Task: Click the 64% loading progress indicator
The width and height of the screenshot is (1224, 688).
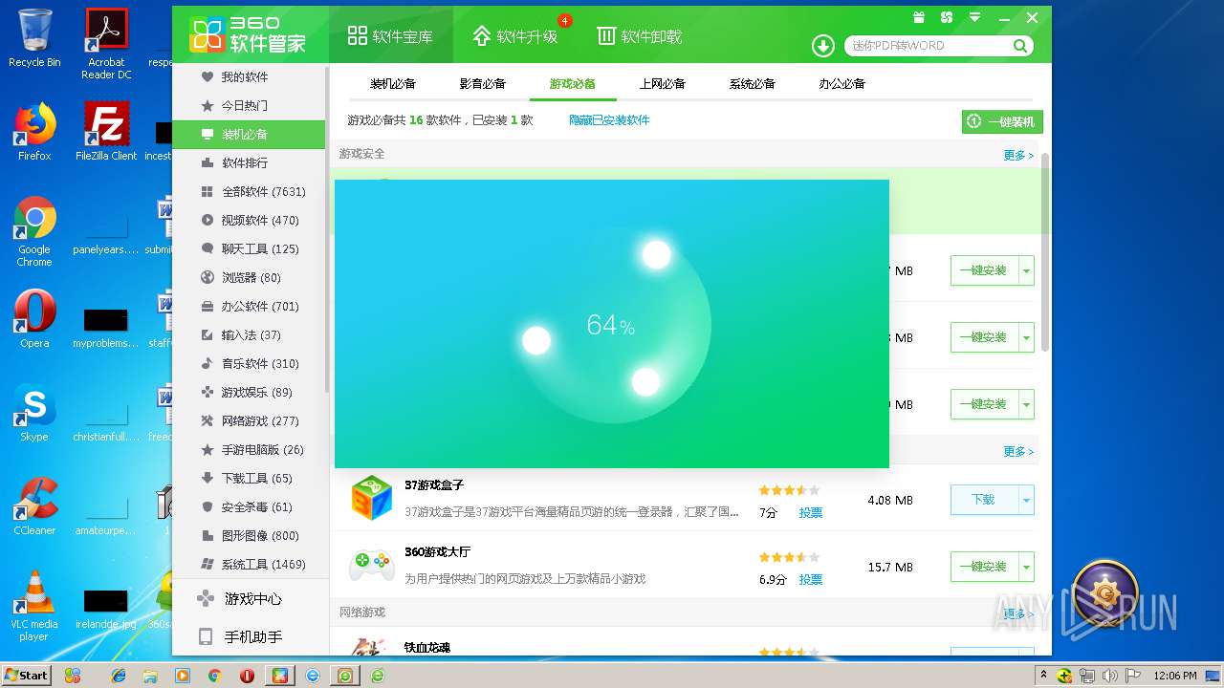Action: click(611, 325)
